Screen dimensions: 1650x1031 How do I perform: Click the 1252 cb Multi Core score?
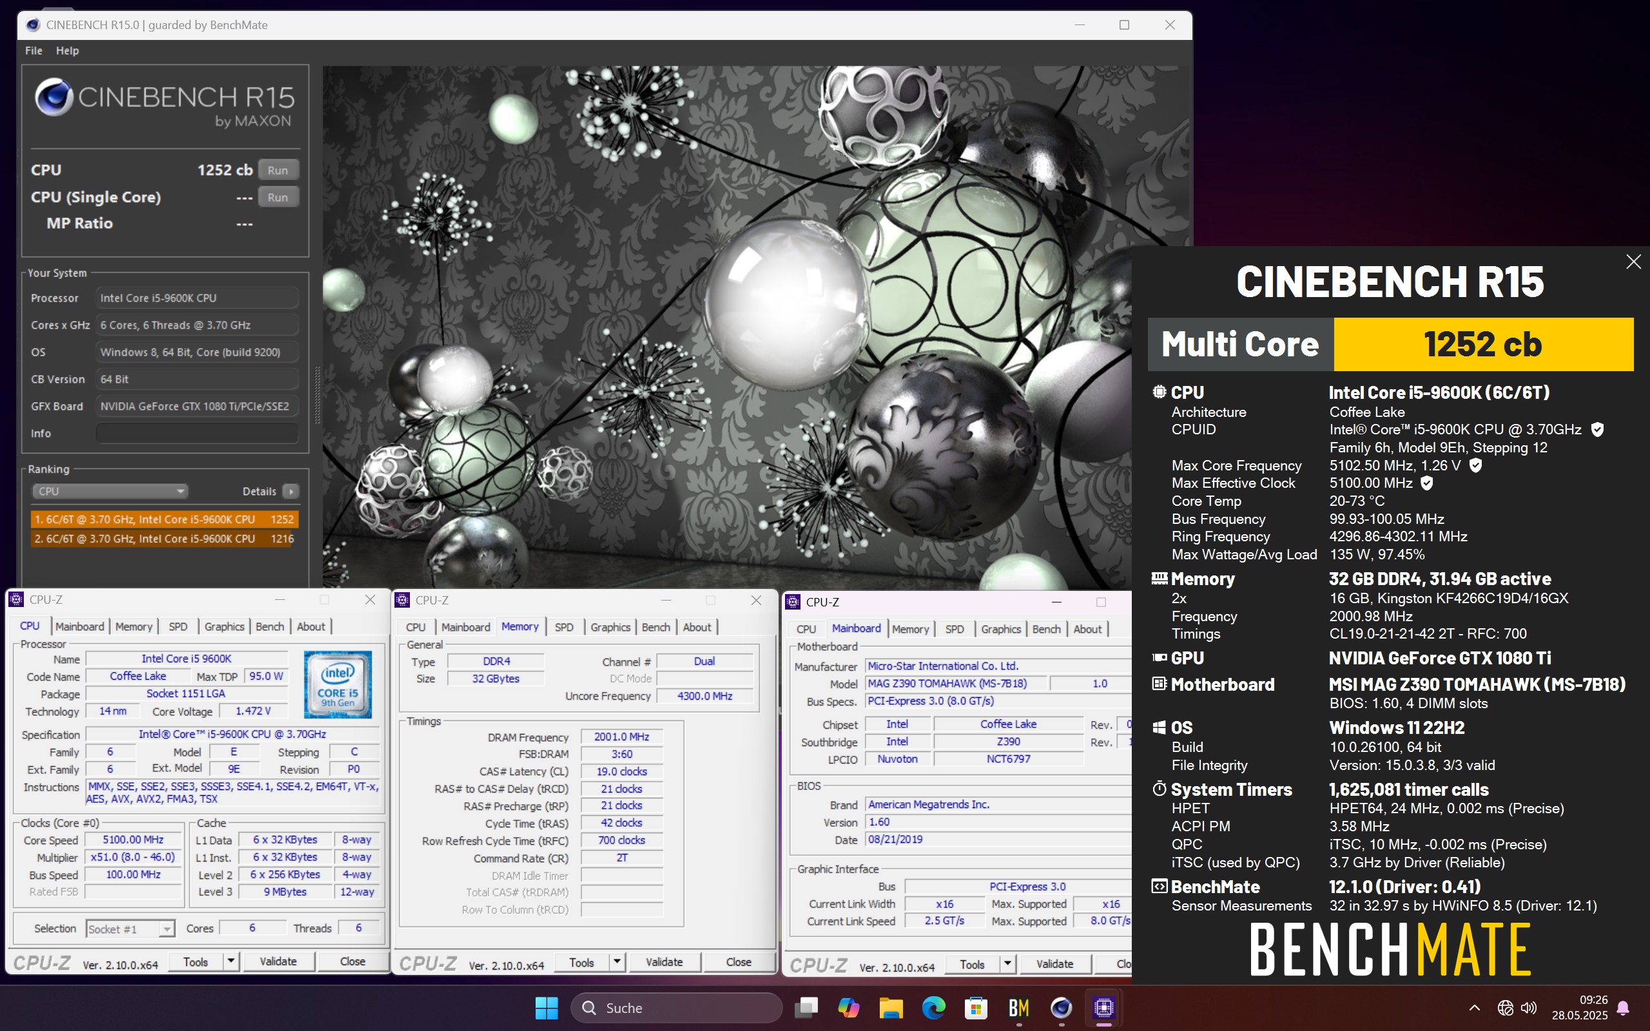[1483, 343]
